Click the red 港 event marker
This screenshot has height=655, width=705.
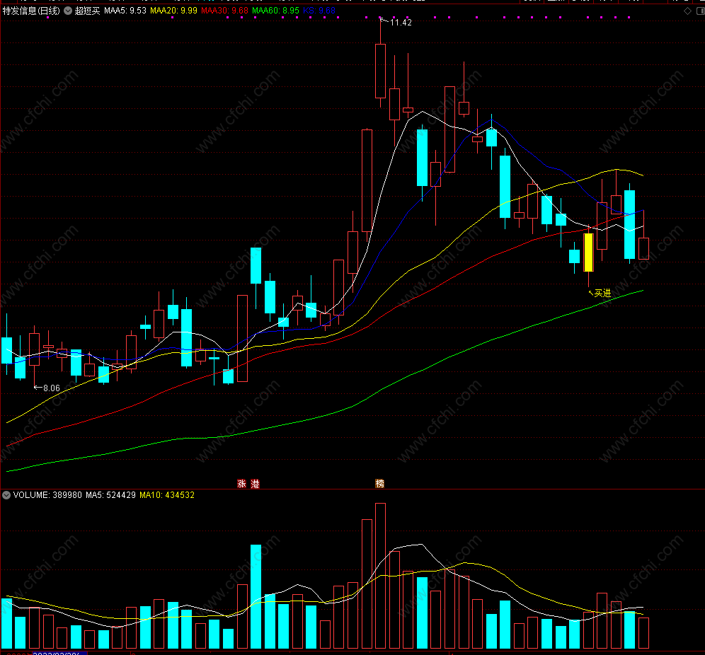click(255, 483)
